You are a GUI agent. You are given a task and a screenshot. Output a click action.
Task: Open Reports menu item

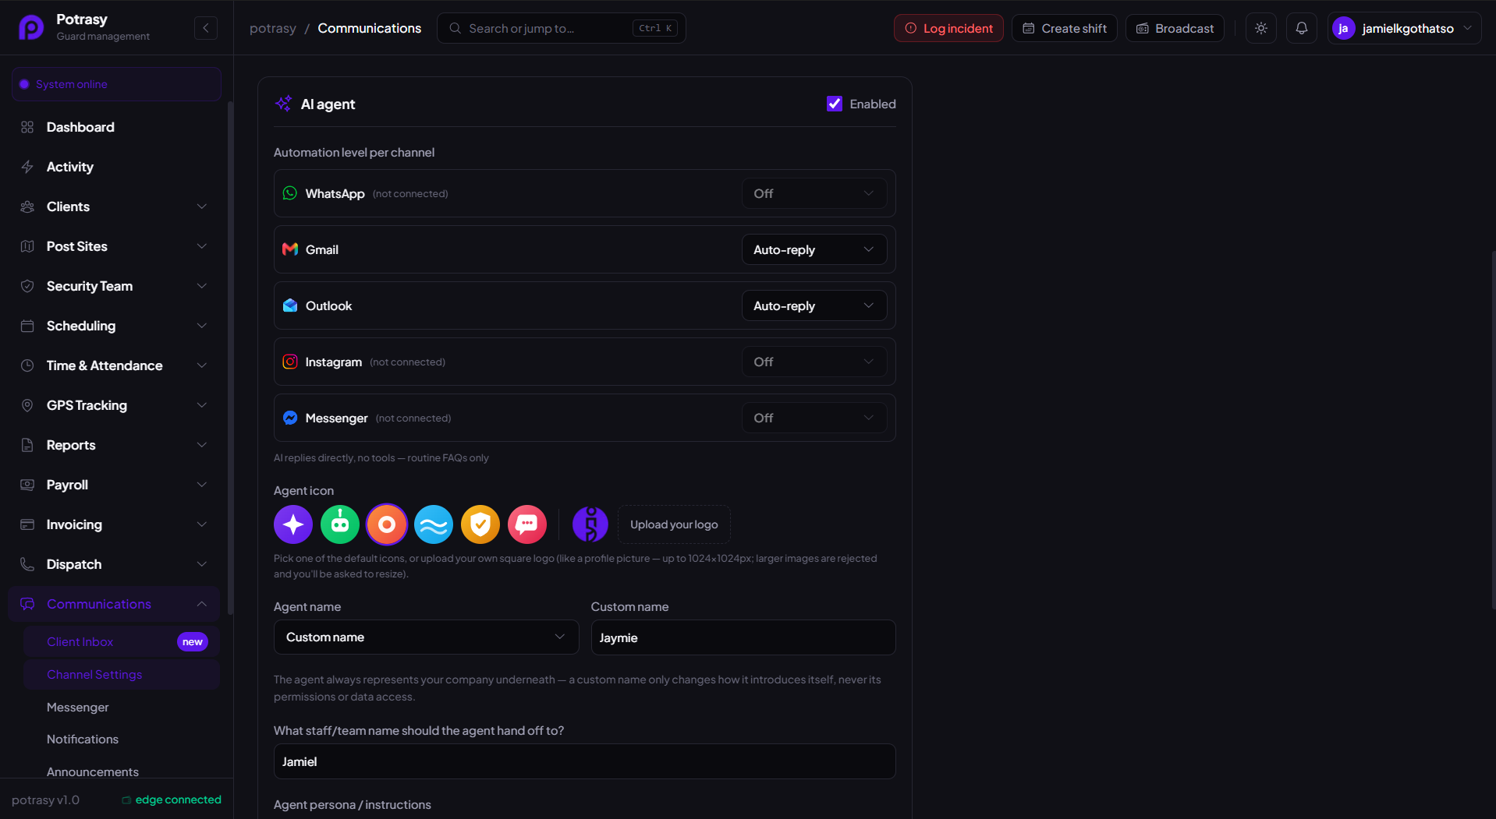(115, 445)
